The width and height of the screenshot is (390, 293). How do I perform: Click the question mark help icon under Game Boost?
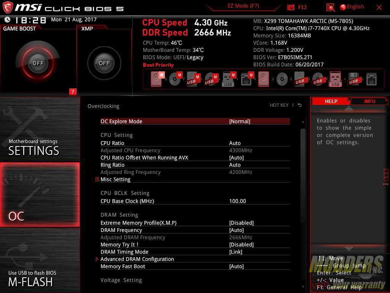(73, 92)
